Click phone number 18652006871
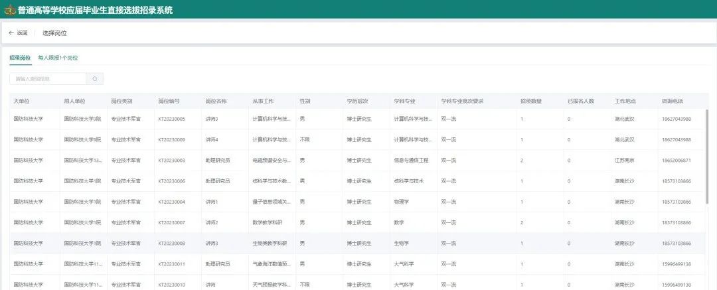The image size is (717, 290). [676, 161]
